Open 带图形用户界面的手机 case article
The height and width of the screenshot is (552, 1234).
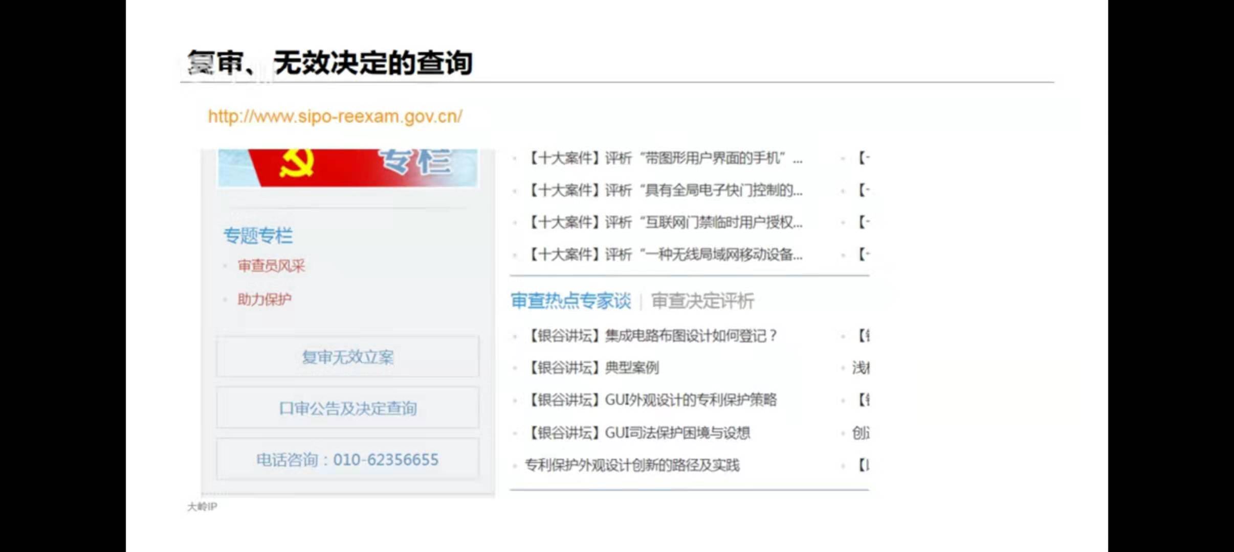(665, 158)
